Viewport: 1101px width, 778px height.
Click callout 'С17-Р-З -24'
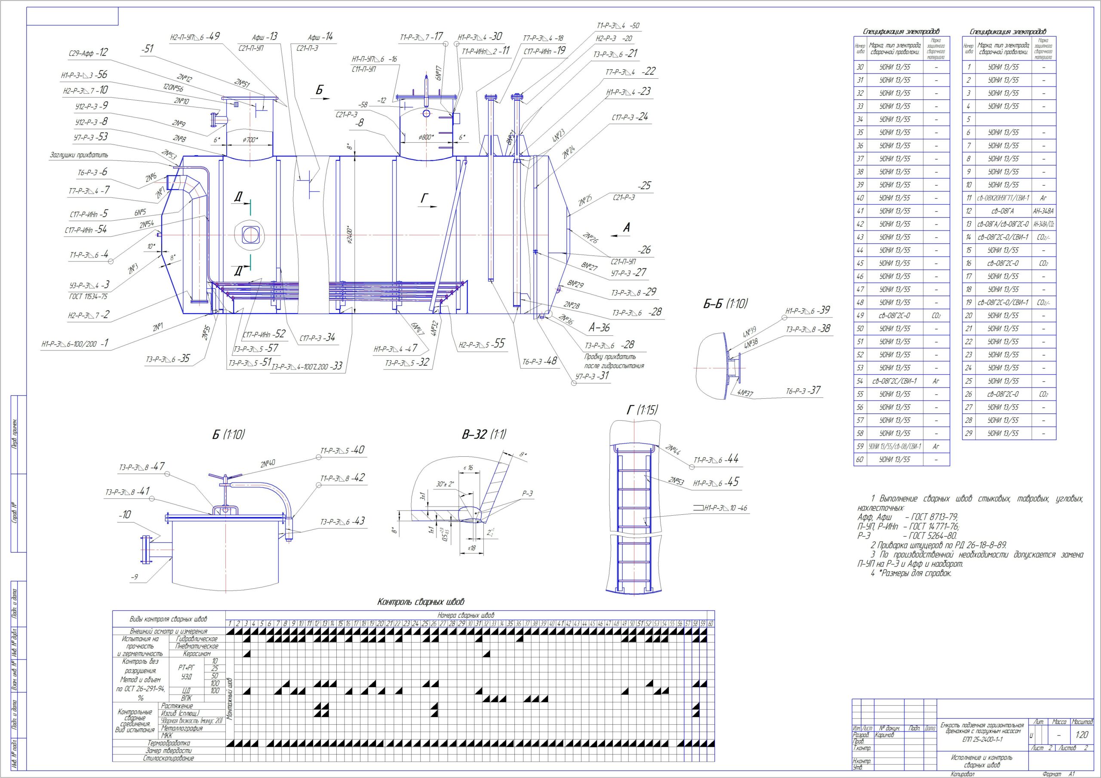(630, 117)
